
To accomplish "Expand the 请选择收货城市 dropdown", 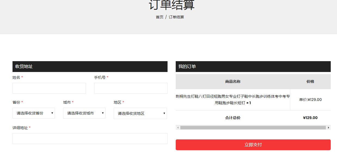I will coord(84,113).
